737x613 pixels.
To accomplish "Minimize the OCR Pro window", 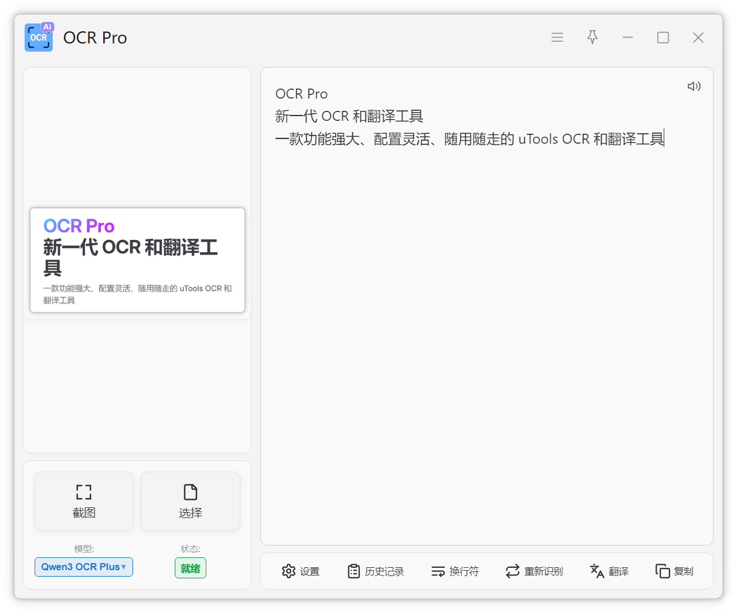I will click(x=627, y=38).
